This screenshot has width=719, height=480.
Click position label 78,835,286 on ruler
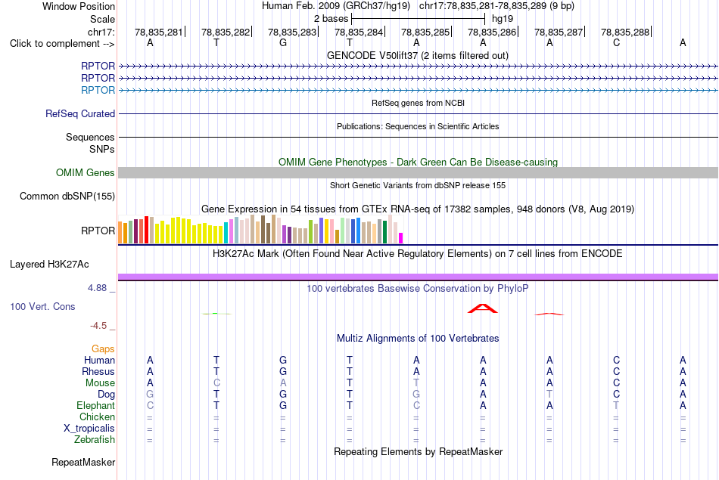[491, 32]
